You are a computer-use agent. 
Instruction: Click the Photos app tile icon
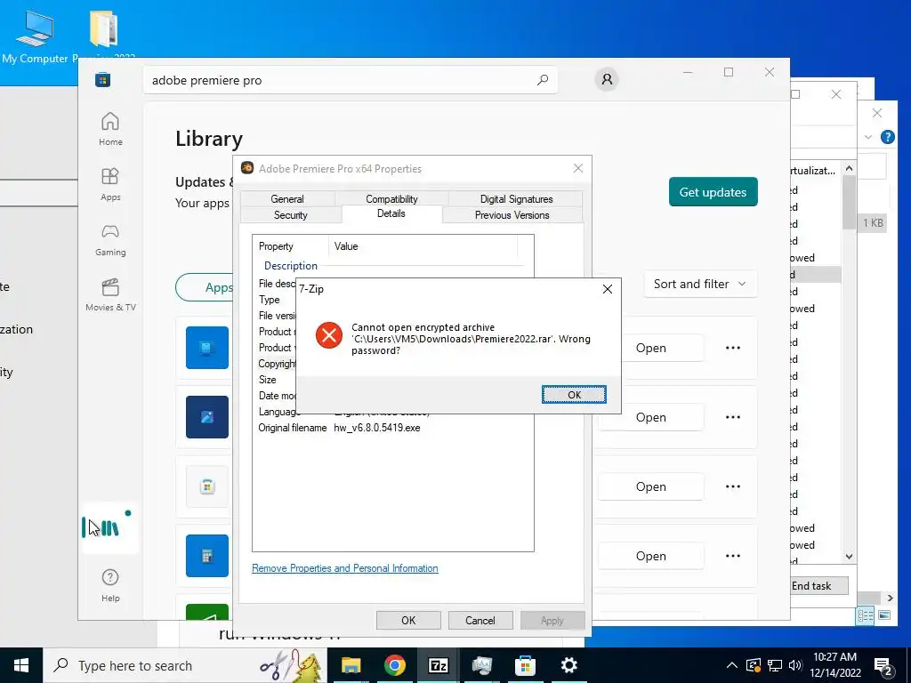[206, 417]
